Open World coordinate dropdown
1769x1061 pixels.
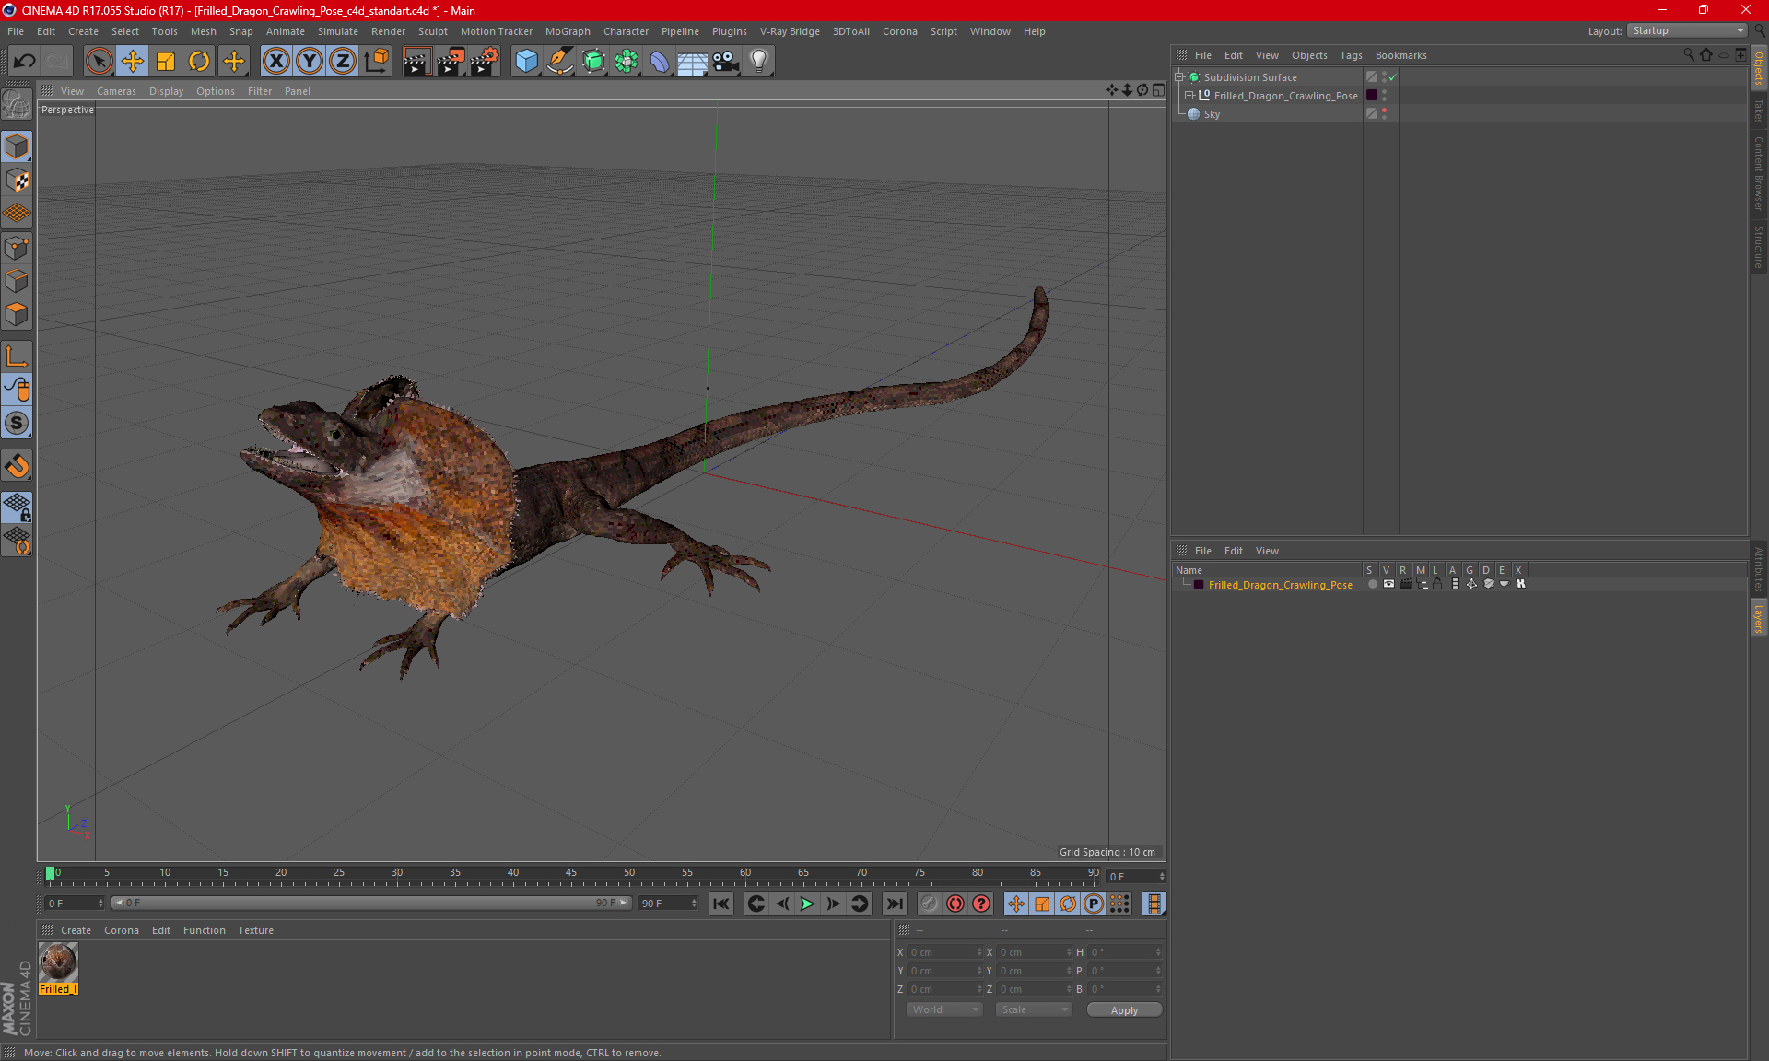[x=944, y=1009]
